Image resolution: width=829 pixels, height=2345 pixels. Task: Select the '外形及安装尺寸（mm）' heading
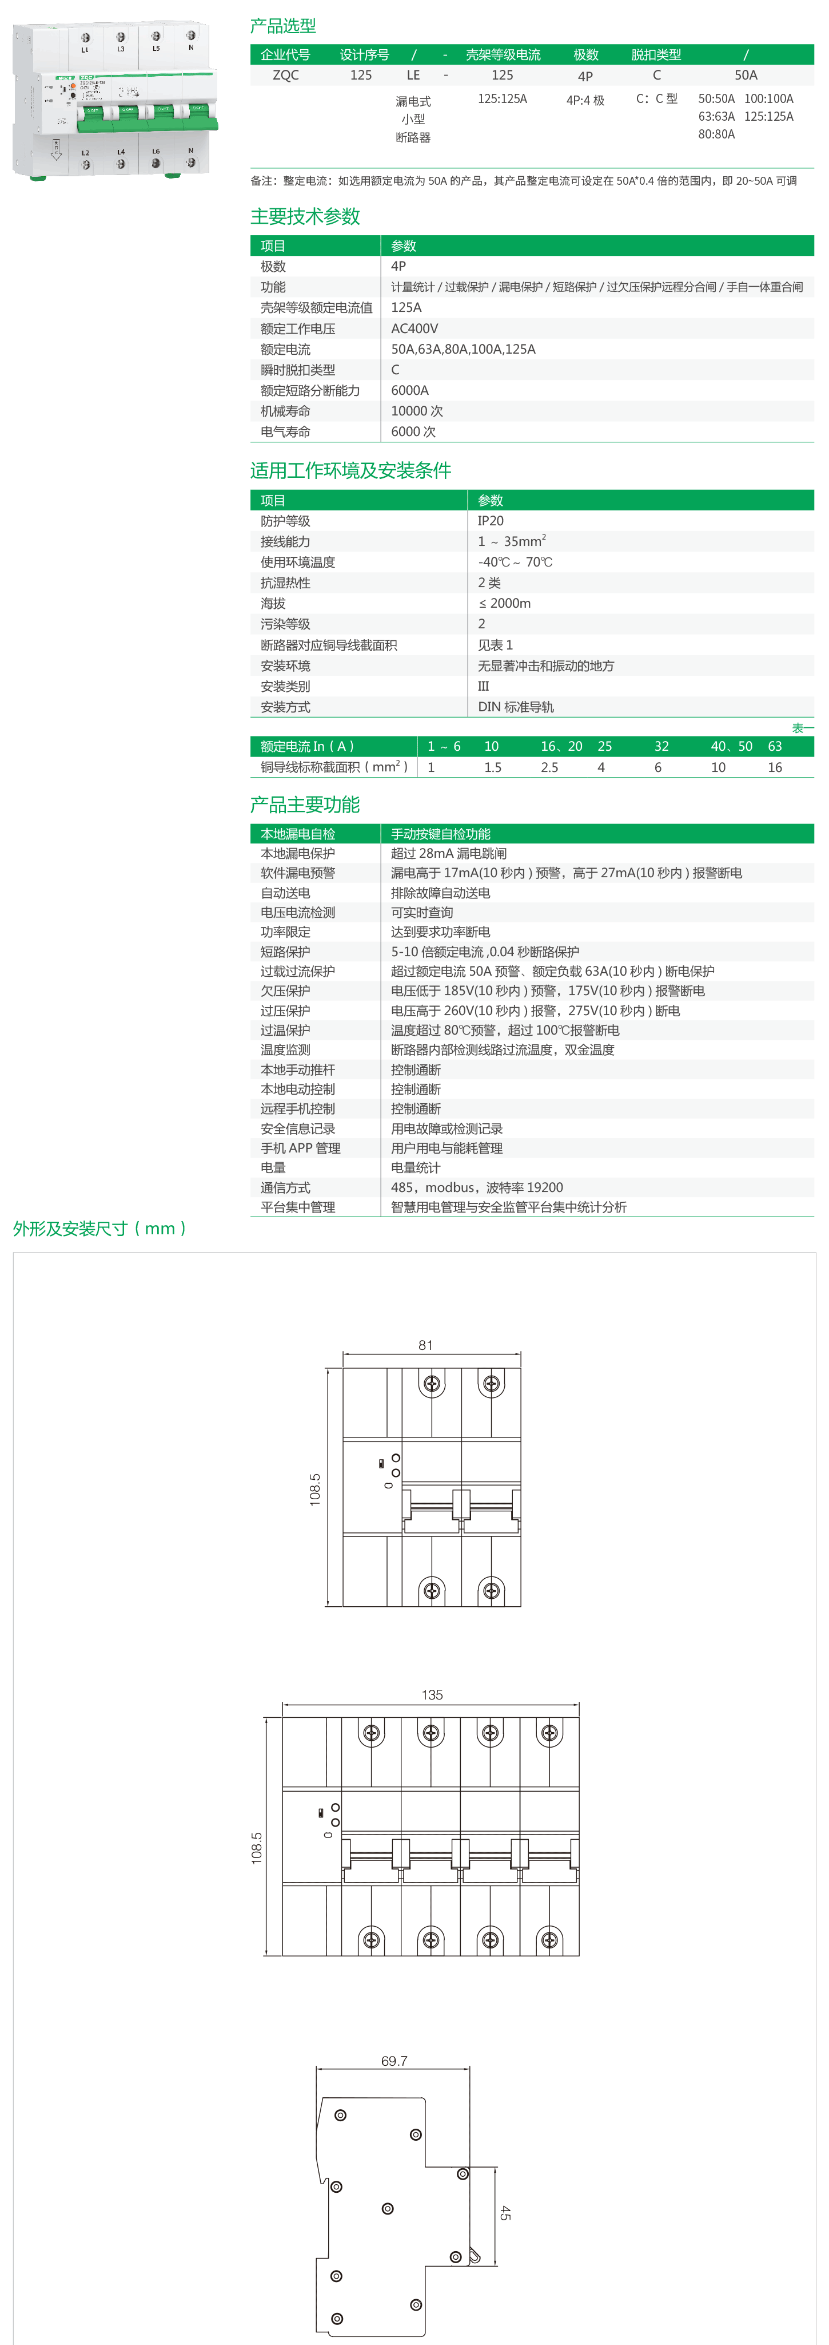click(100, 1228)
